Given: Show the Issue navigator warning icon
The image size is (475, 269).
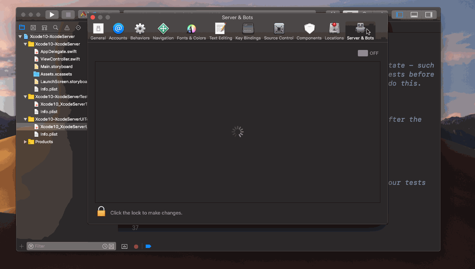Looking at the screenshot, I should [67, 27].
